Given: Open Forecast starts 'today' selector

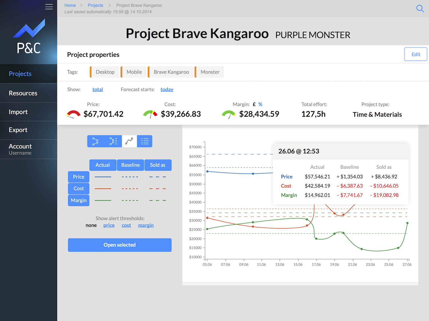Looking at the screenshot, I should pyautogui.click(x=167, y=90).
